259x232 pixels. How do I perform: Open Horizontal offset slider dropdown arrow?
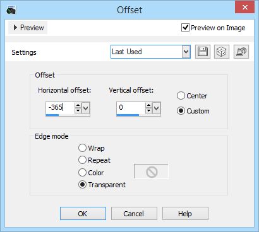tap(86, 108)
